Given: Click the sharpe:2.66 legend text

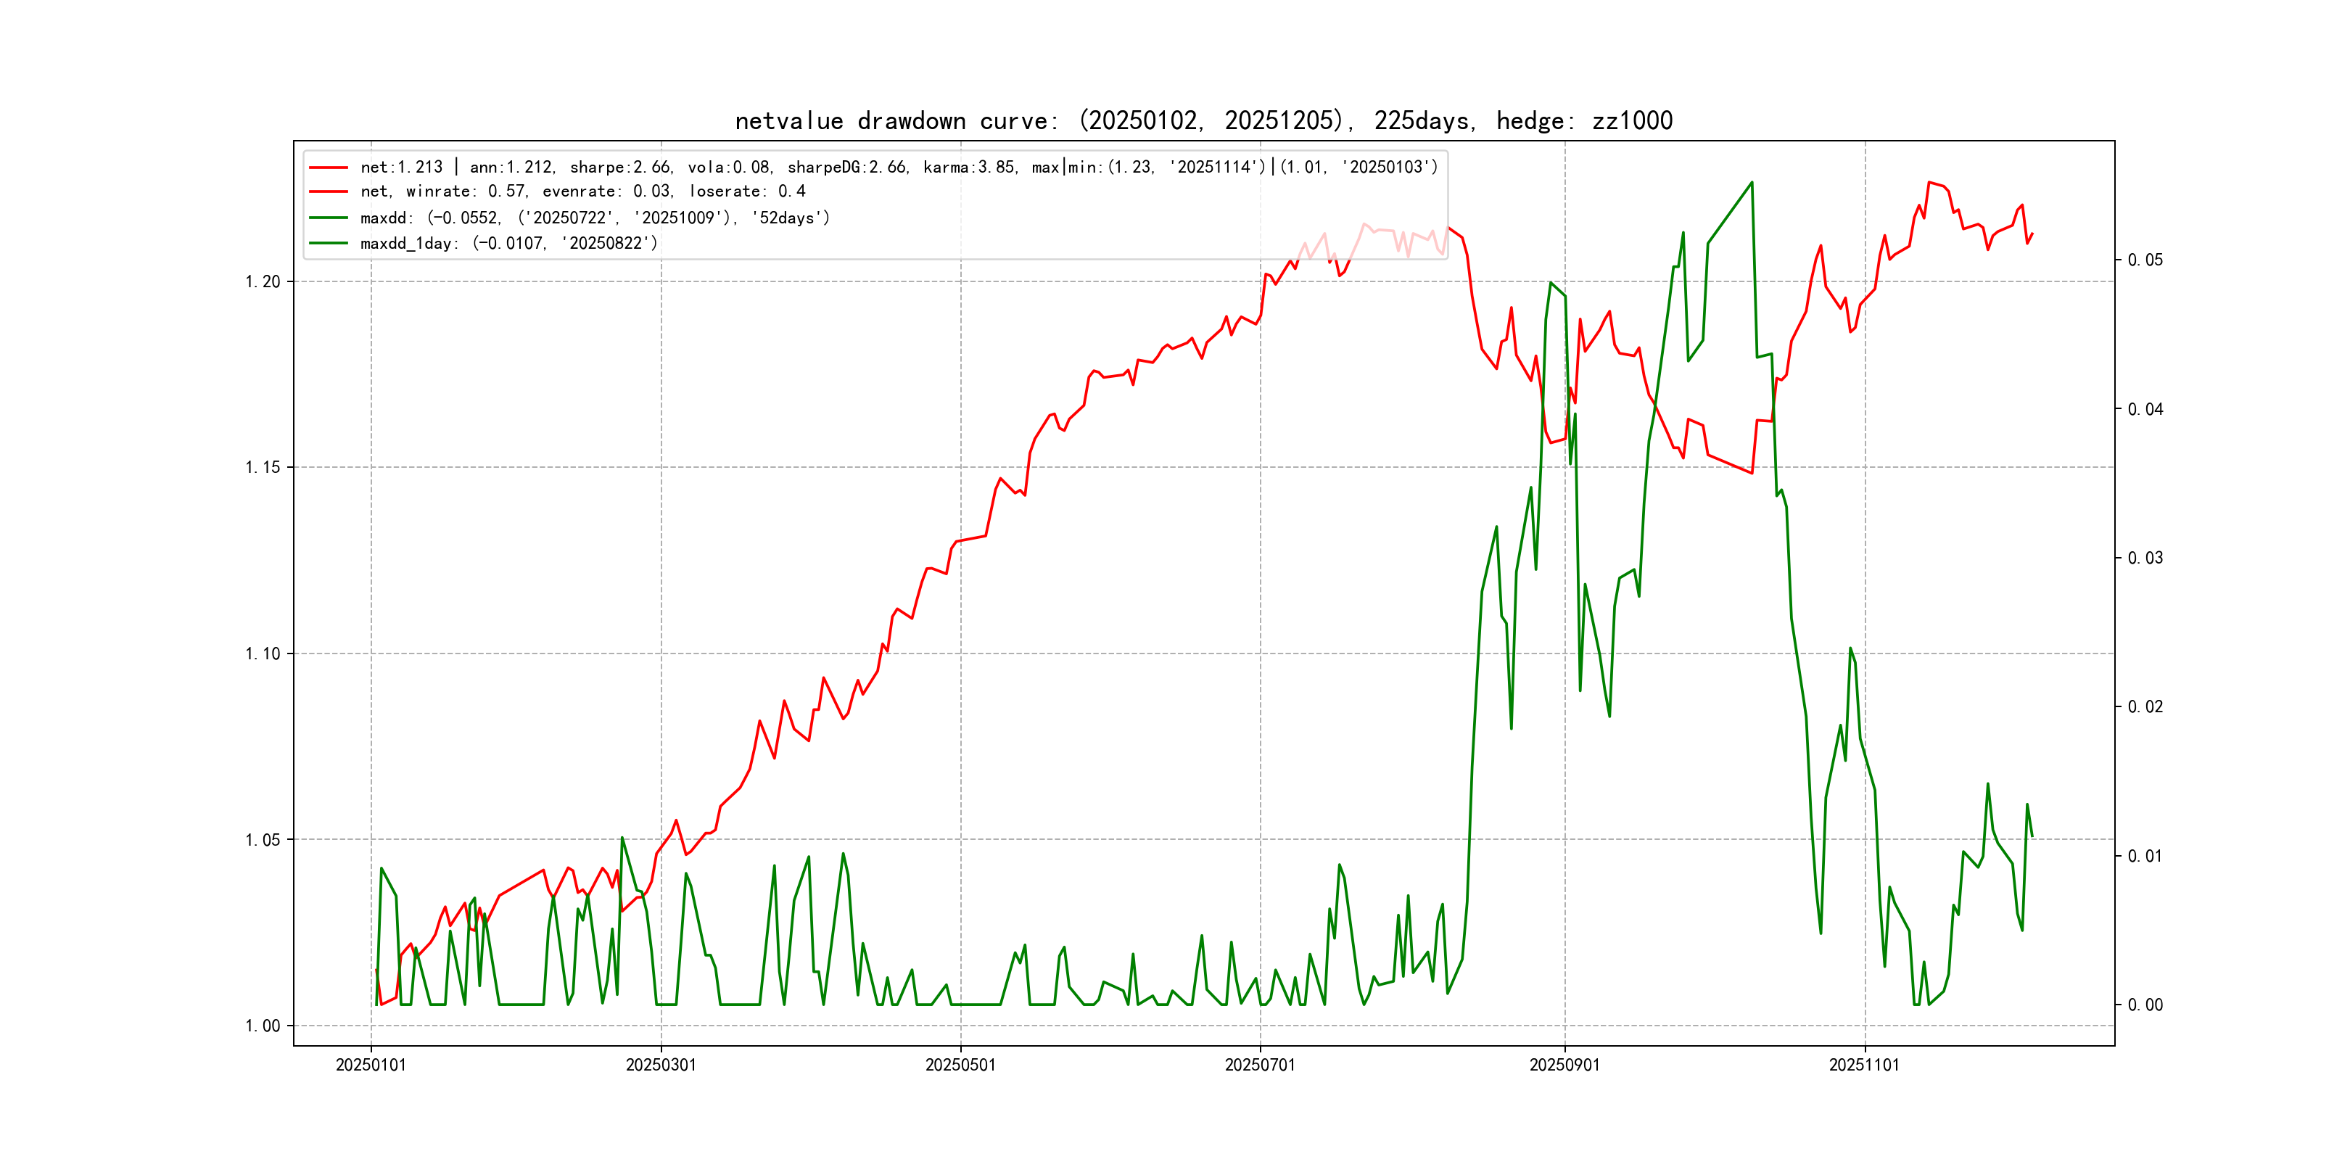Looking at the screenshot, I should coord(620,168).
